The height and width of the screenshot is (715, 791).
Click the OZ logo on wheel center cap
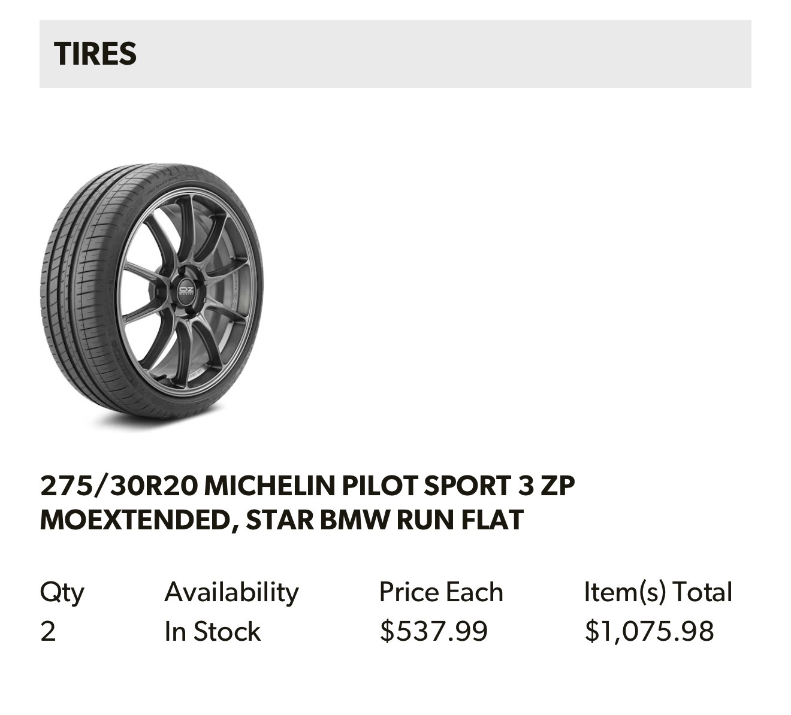click(x=186, y=291)
